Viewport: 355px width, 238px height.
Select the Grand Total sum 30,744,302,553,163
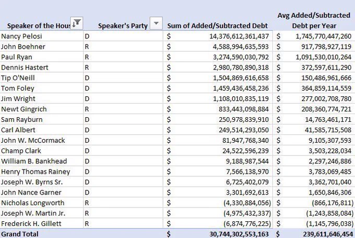click(x=239, y=234)
